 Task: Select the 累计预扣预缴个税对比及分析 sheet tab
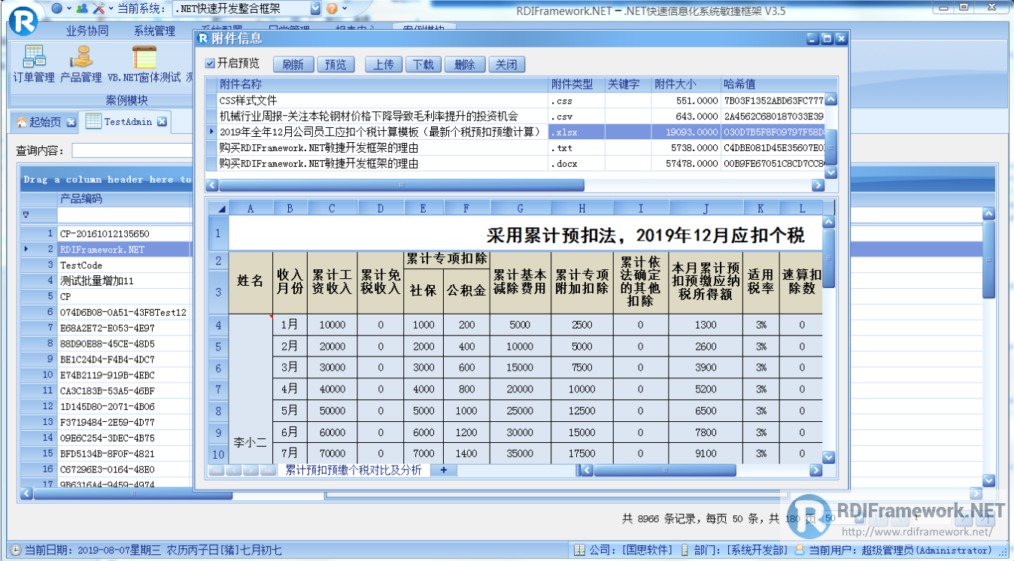point(354,470)
